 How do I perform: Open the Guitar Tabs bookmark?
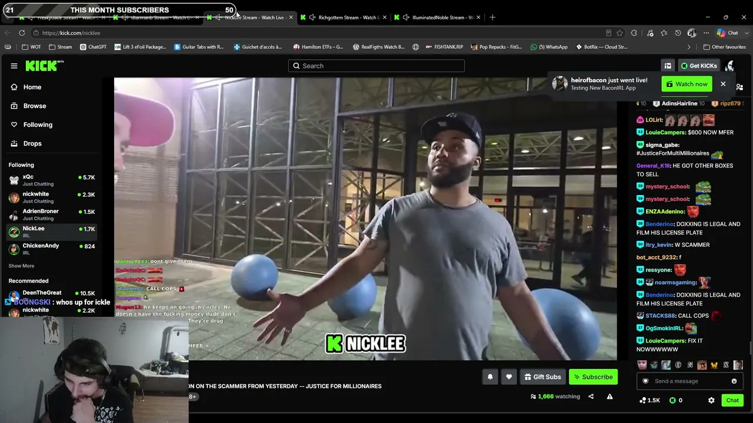click(x=199, y=47)
